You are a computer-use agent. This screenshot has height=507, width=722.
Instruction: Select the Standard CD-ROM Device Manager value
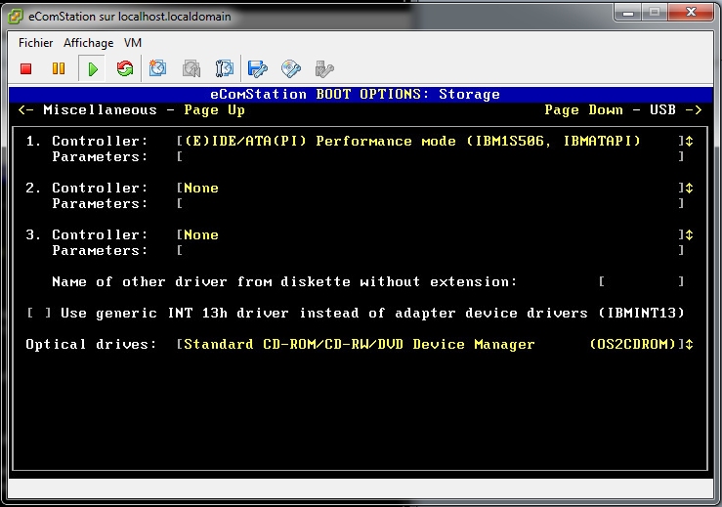tap(430, 345)
